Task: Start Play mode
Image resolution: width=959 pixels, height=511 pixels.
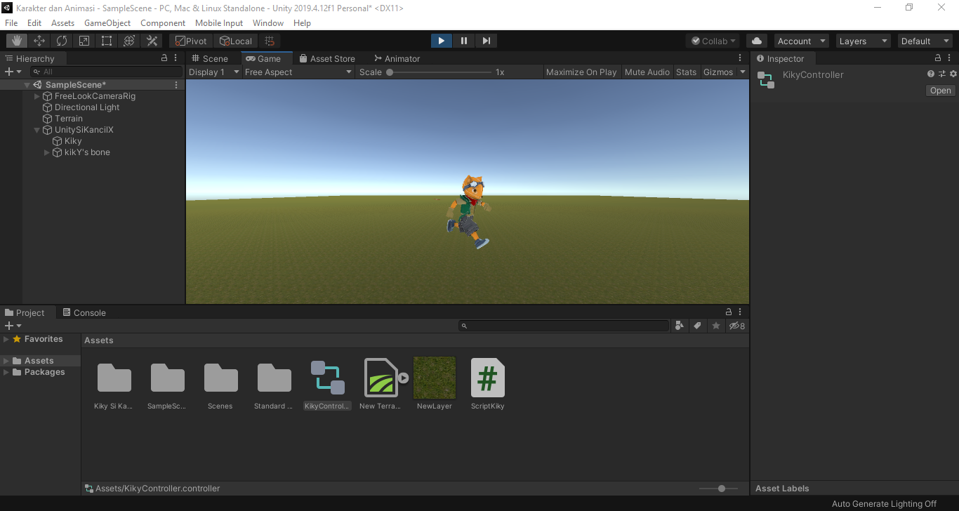Action: (x=441, y=41)
